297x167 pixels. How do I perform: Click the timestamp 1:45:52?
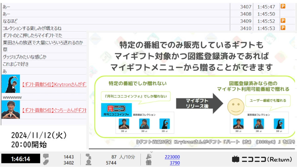coord(266,21)
